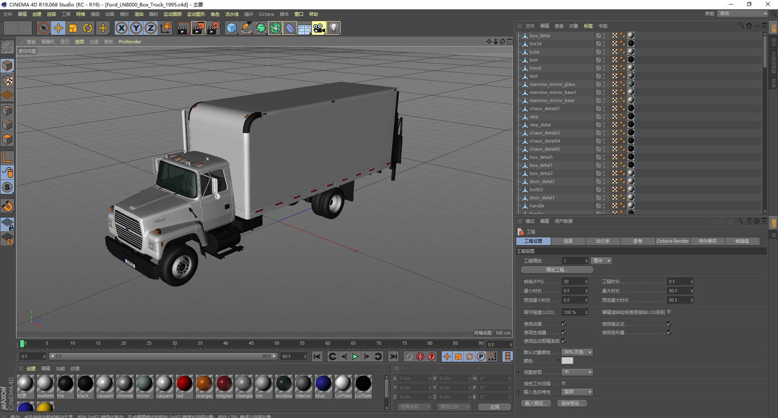Select the red material sphere
The image size is (778, 418).
pyautogui.click(x=184, y=384)
